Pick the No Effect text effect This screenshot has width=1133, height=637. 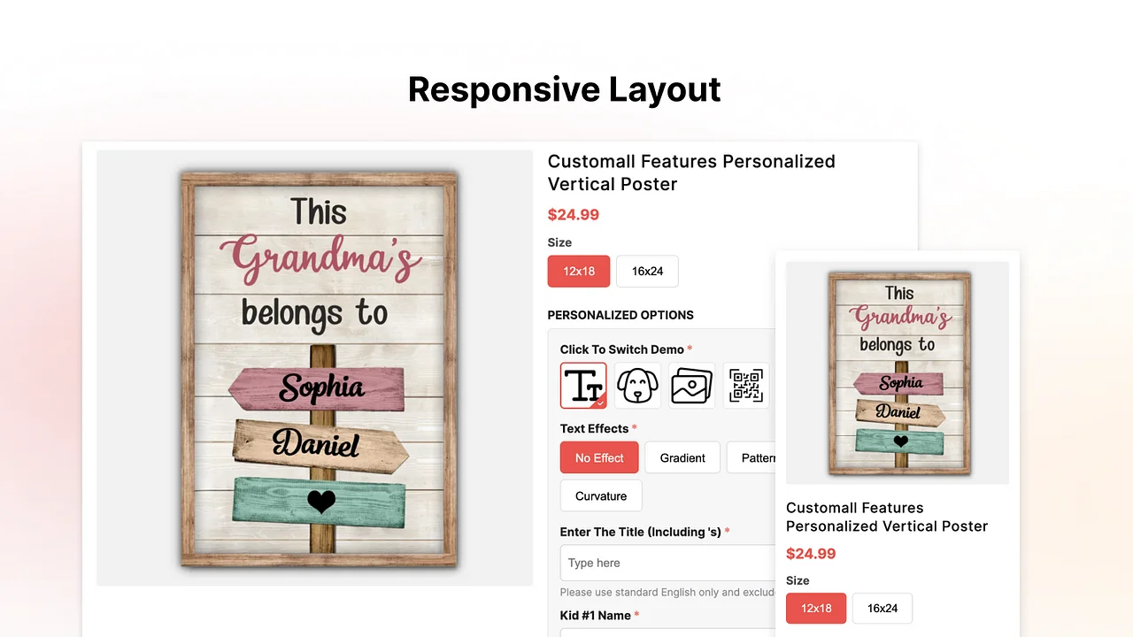(x=599, y=458)
